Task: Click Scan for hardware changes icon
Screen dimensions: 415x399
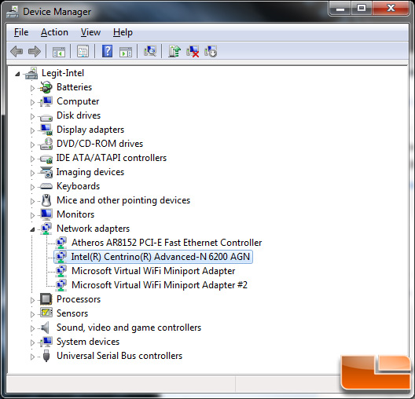Action: click(x=150, y=51)
